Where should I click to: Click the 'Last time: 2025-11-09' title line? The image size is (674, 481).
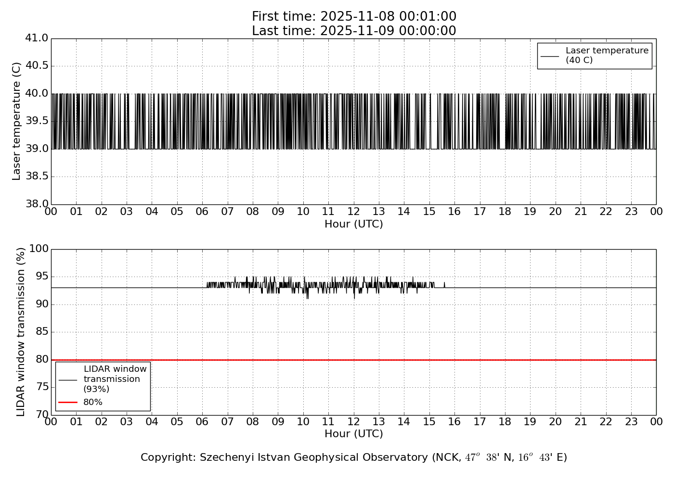coord(354,31)
